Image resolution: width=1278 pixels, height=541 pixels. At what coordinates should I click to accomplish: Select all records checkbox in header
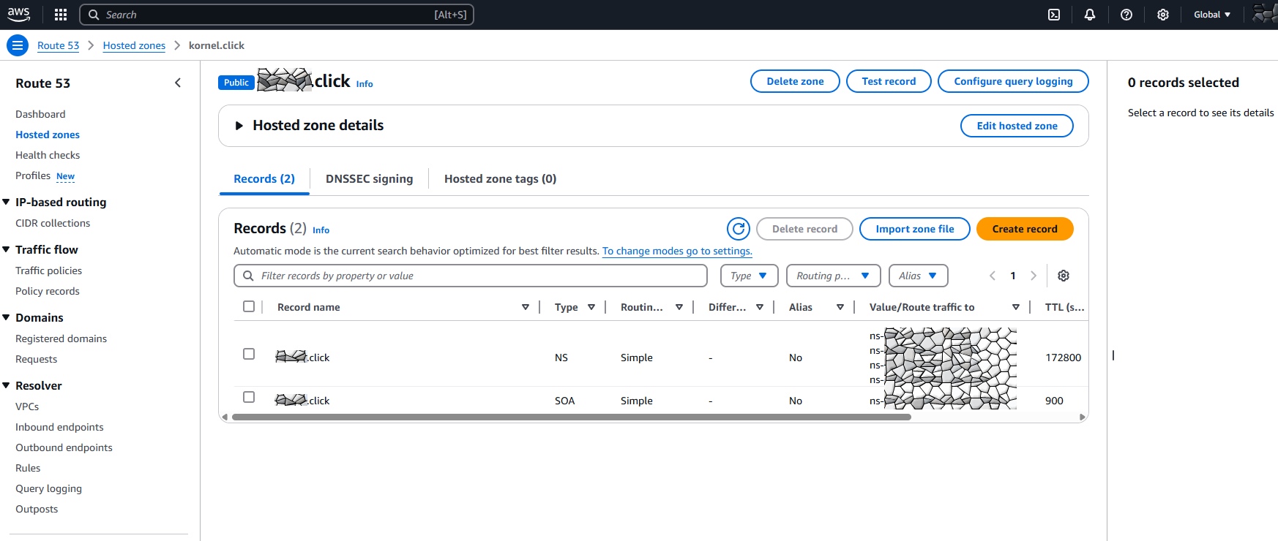249,306
